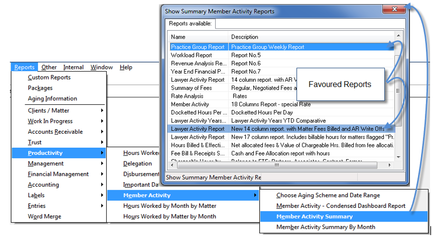Select the Practice Group Report row
The image size is (433, 241).
point(282,47)
